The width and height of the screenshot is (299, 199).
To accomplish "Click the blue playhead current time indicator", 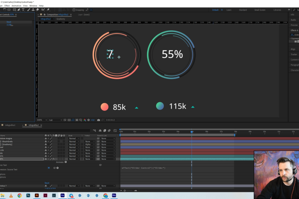I will pos(192,132).
